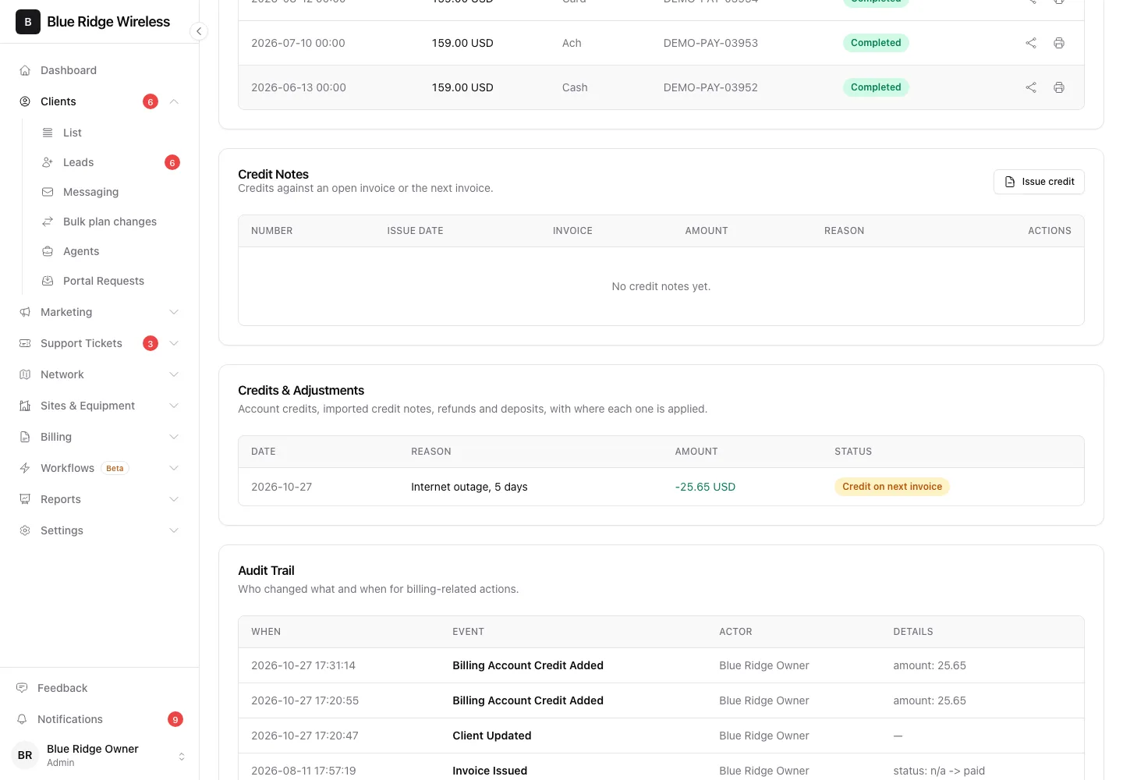The width and height of the screenshot is (1123, 780).
Task: Click the 'Invoice Issued' audit event
Action: 490,771
